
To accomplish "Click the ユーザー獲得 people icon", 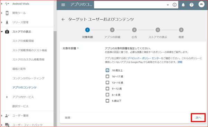I will click(7, 116).
